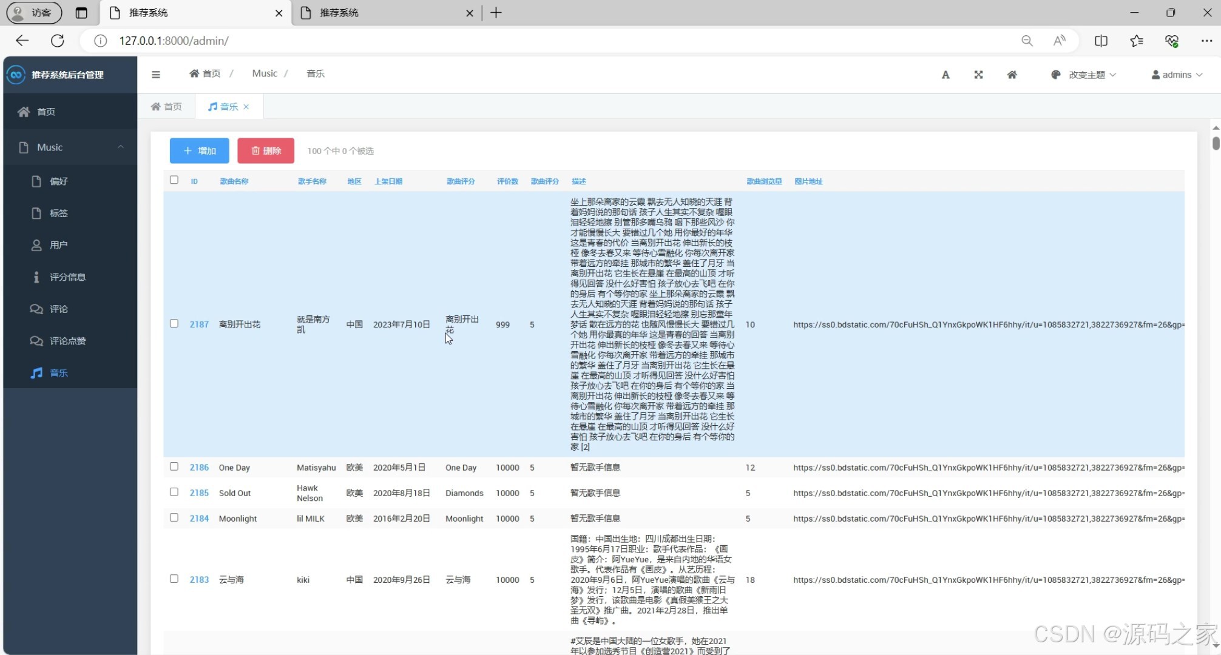1221x655 pixels.
Task: Expand the admins user dropdown
Action: point(1177,75)
